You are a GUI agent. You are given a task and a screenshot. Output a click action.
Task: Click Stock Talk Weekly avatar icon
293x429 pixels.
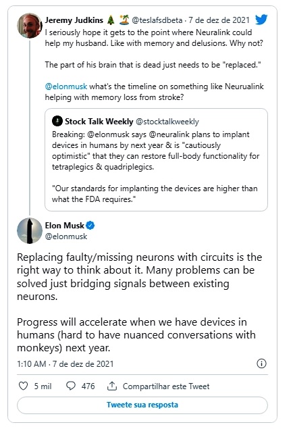coord(57,121)
